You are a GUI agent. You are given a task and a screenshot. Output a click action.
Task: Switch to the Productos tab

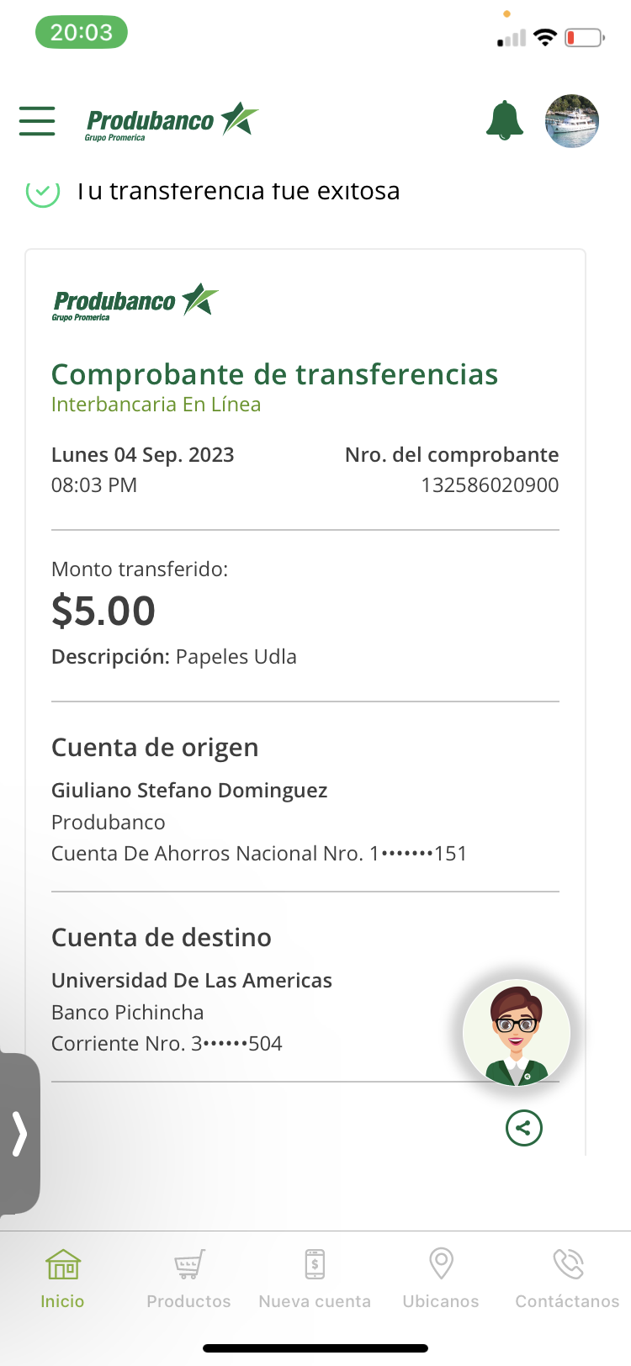[x=188, y=1279]
